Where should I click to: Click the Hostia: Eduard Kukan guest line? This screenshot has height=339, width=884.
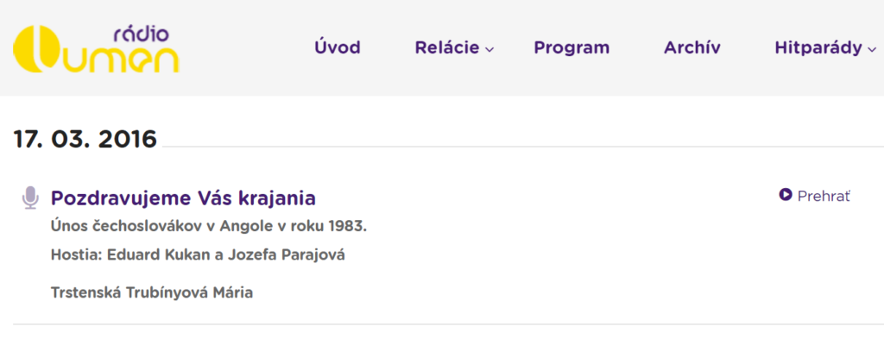[x=198, y=255]
